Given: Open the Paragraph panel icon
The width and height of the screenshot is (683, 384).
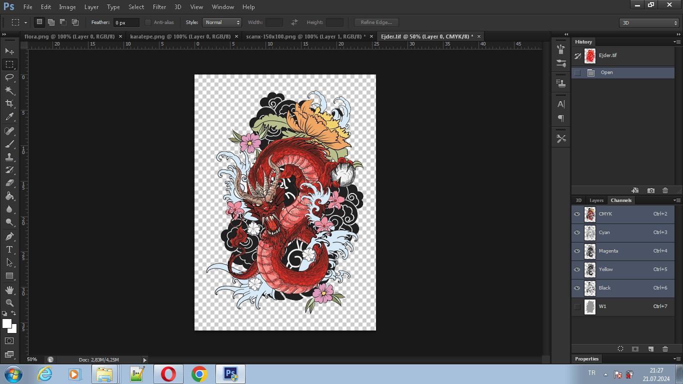Looking at the screenshot, I should point(561,118).
